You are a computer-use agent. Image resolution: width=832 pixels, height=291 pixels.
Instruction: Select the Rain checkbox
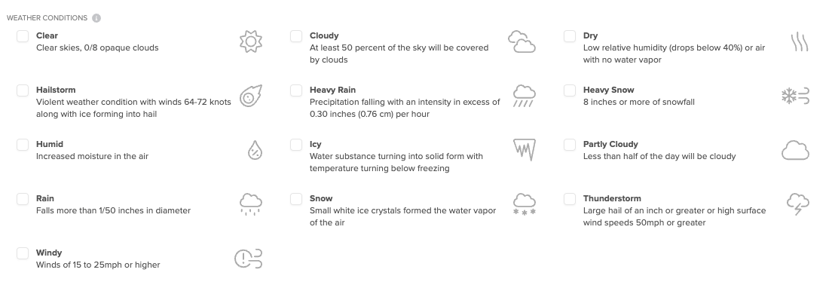pos(23,198)
